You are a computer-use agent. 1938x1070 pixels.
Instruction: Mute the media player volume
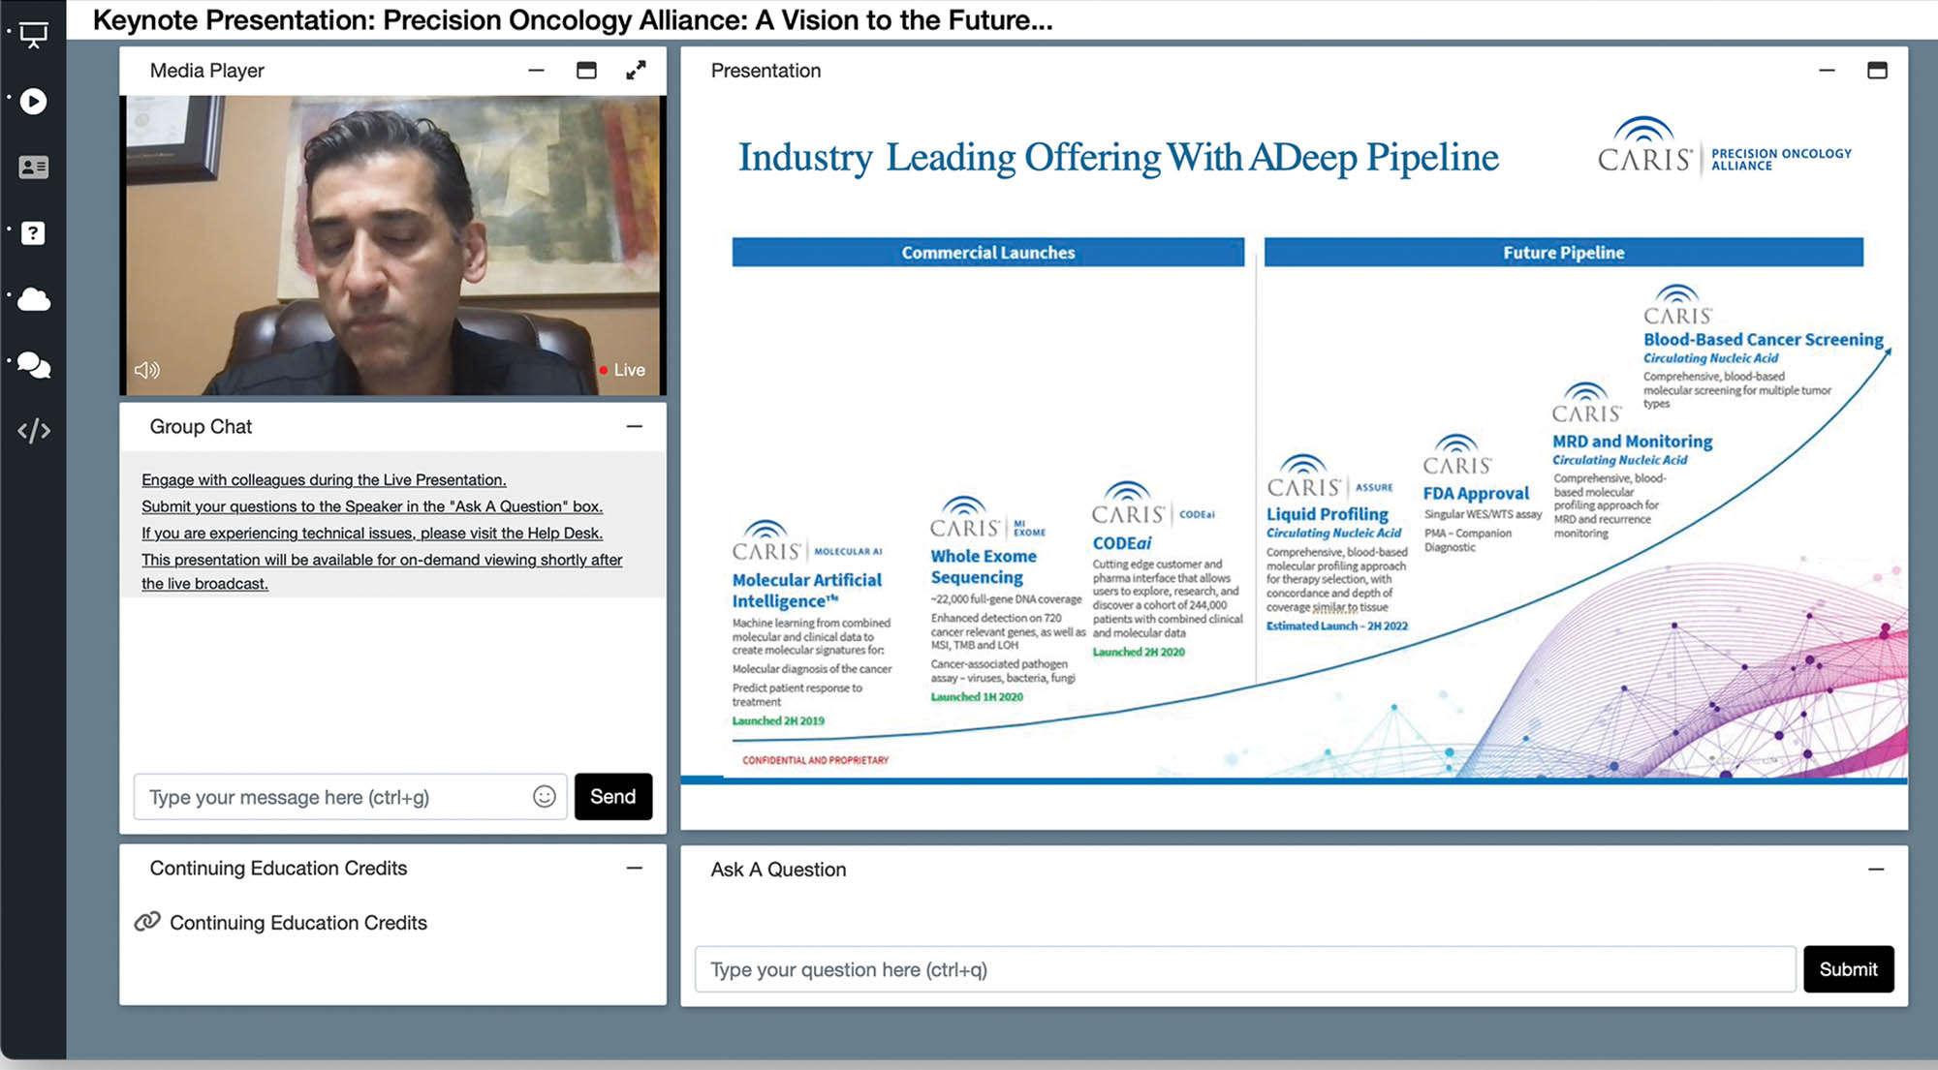pos(146,370)
